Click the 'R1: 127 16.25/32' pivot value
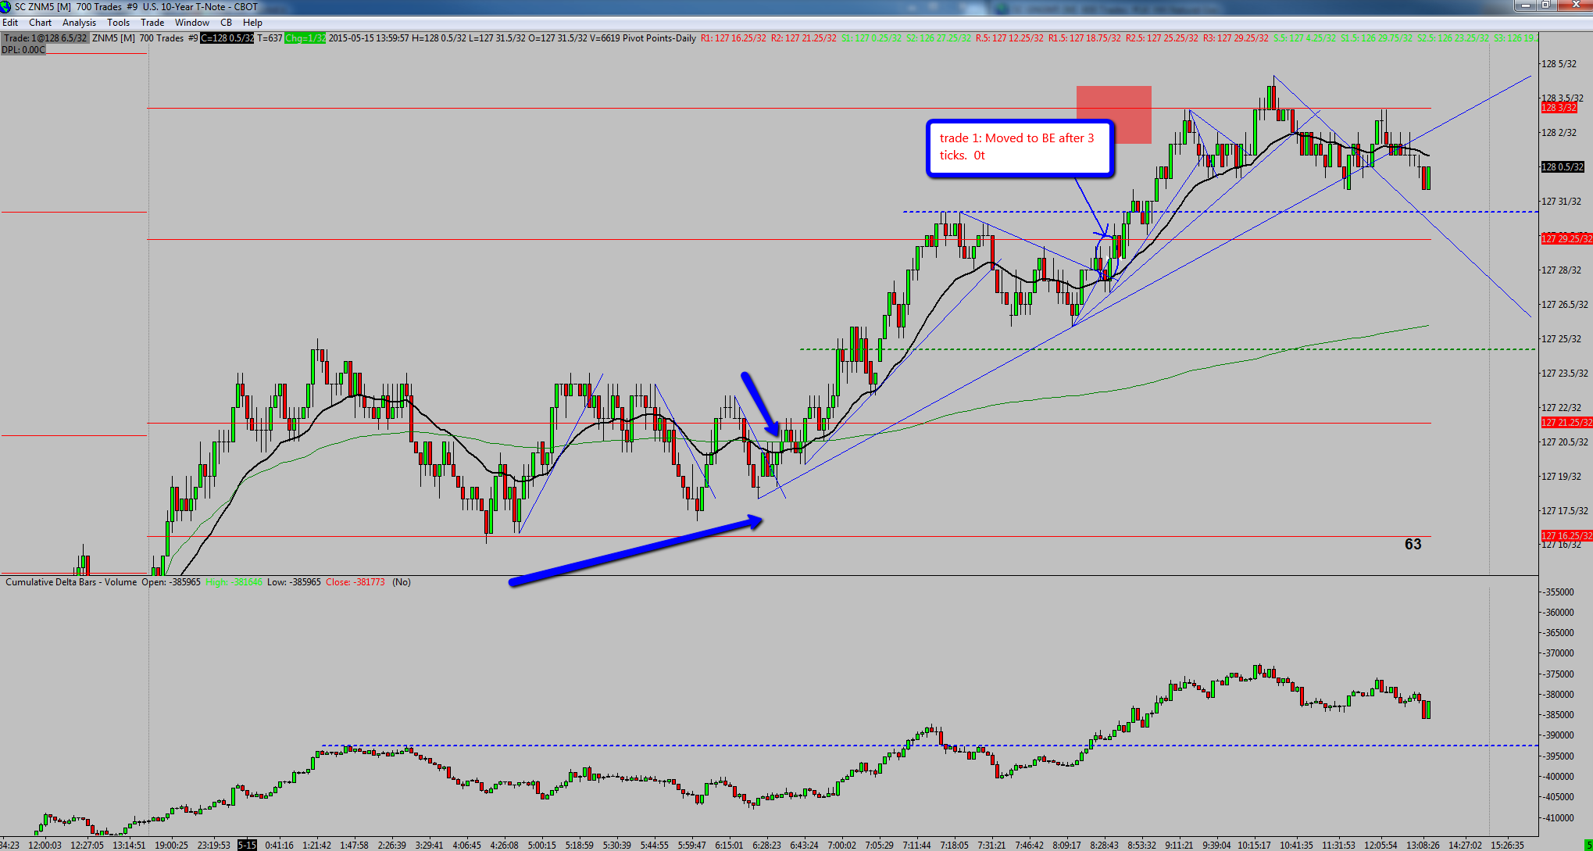This screenshot has width=1593, height=851. pos(733,38)
